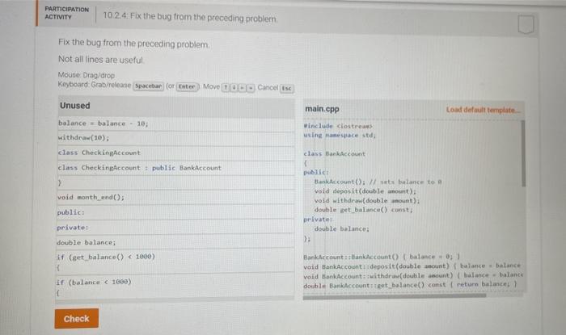Viewport: 566px width, 335px height.
Task: Pick 'class CheckingAccount : public BankAccount' block
Action: click(175, 168)
